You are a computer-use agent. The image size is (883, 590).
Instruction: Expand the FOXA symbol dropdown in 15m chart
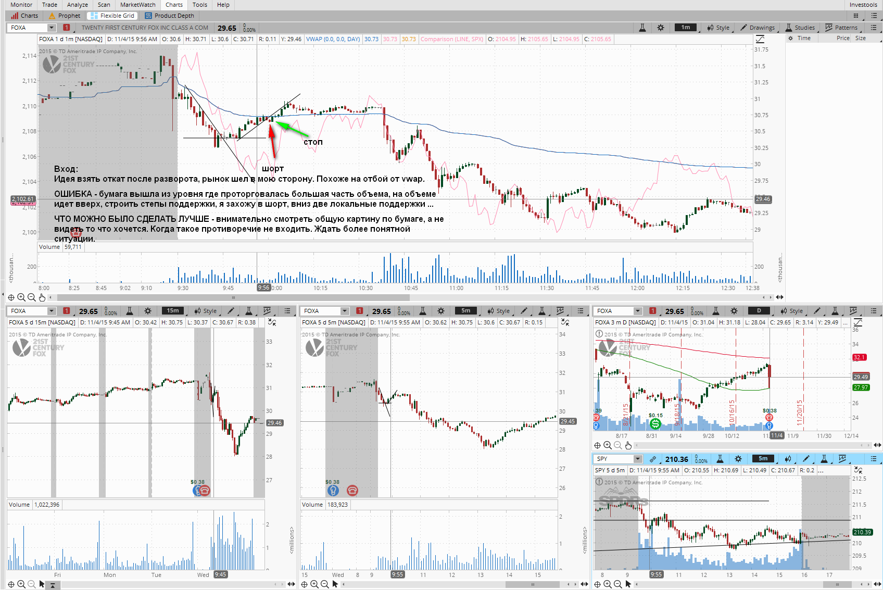(52, 311)
